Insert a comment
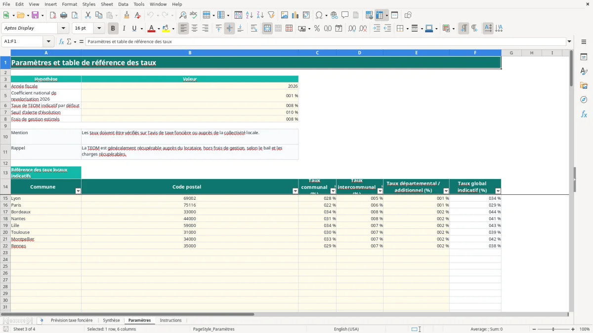Viewport: 593px width, 333px height. tap(345, 15)
